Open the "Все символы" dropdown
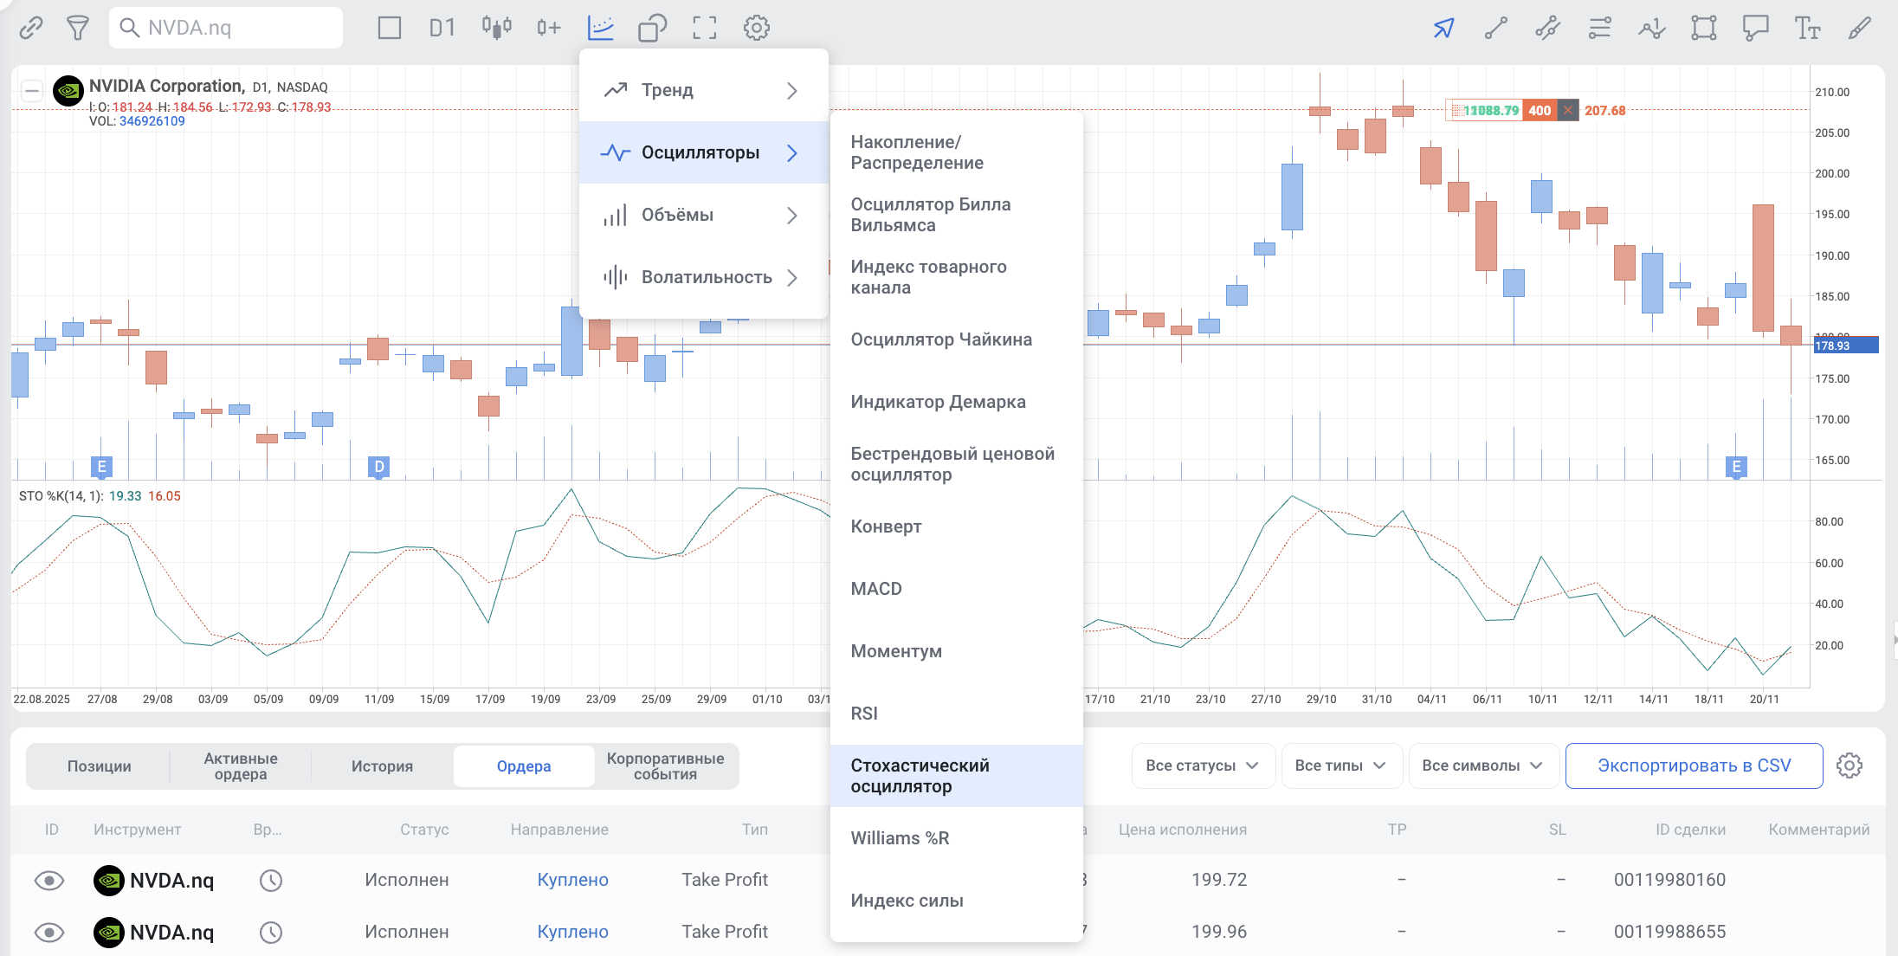Image resolution: width=1898 pixels, height=956 pixels. click(1482, 765)
